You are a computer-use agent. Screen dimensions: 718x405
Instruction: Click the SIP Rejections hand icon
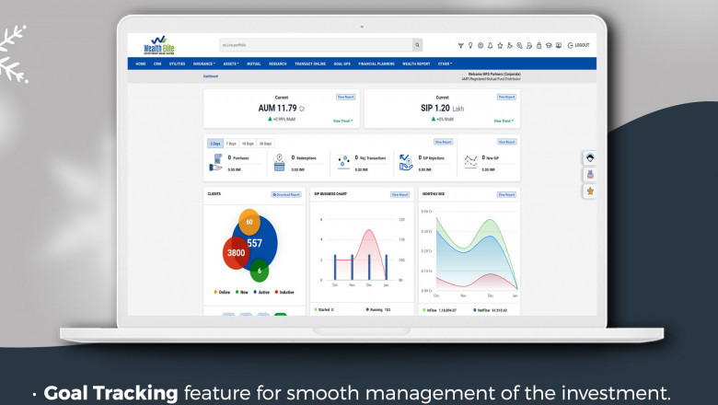coord(405,163)
